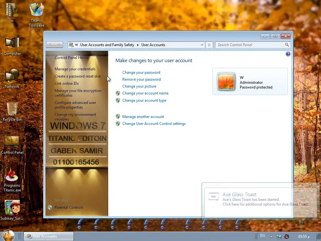Click Change your picture

click(139, 86)
